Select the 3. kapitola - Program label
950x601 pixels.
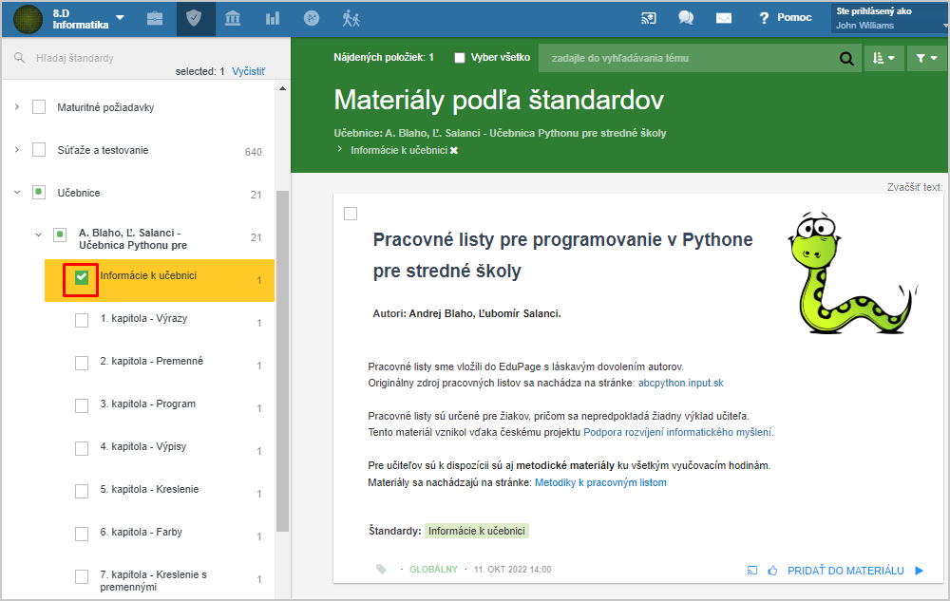(x=148, y=404)
